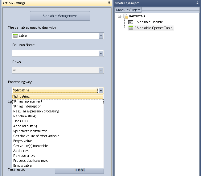Select 2.Variable Operate(Table) tree item
The image size is (201, 176).
(154, 28)
